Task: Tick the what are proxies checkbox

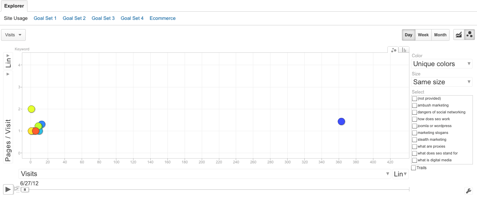Action: coord(415,147)
